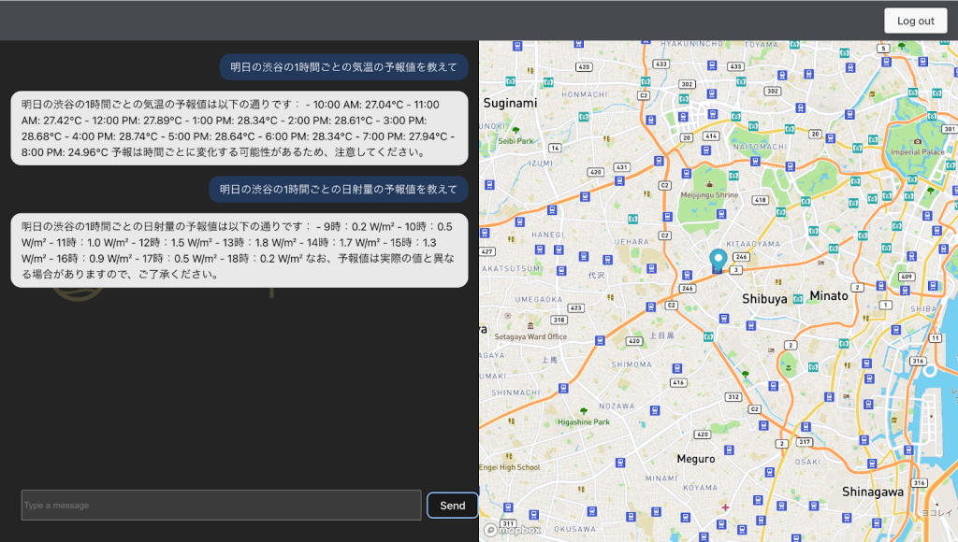Click the route 420 shield near Meguro
This screenshot has width=958, height=542.
702,435
